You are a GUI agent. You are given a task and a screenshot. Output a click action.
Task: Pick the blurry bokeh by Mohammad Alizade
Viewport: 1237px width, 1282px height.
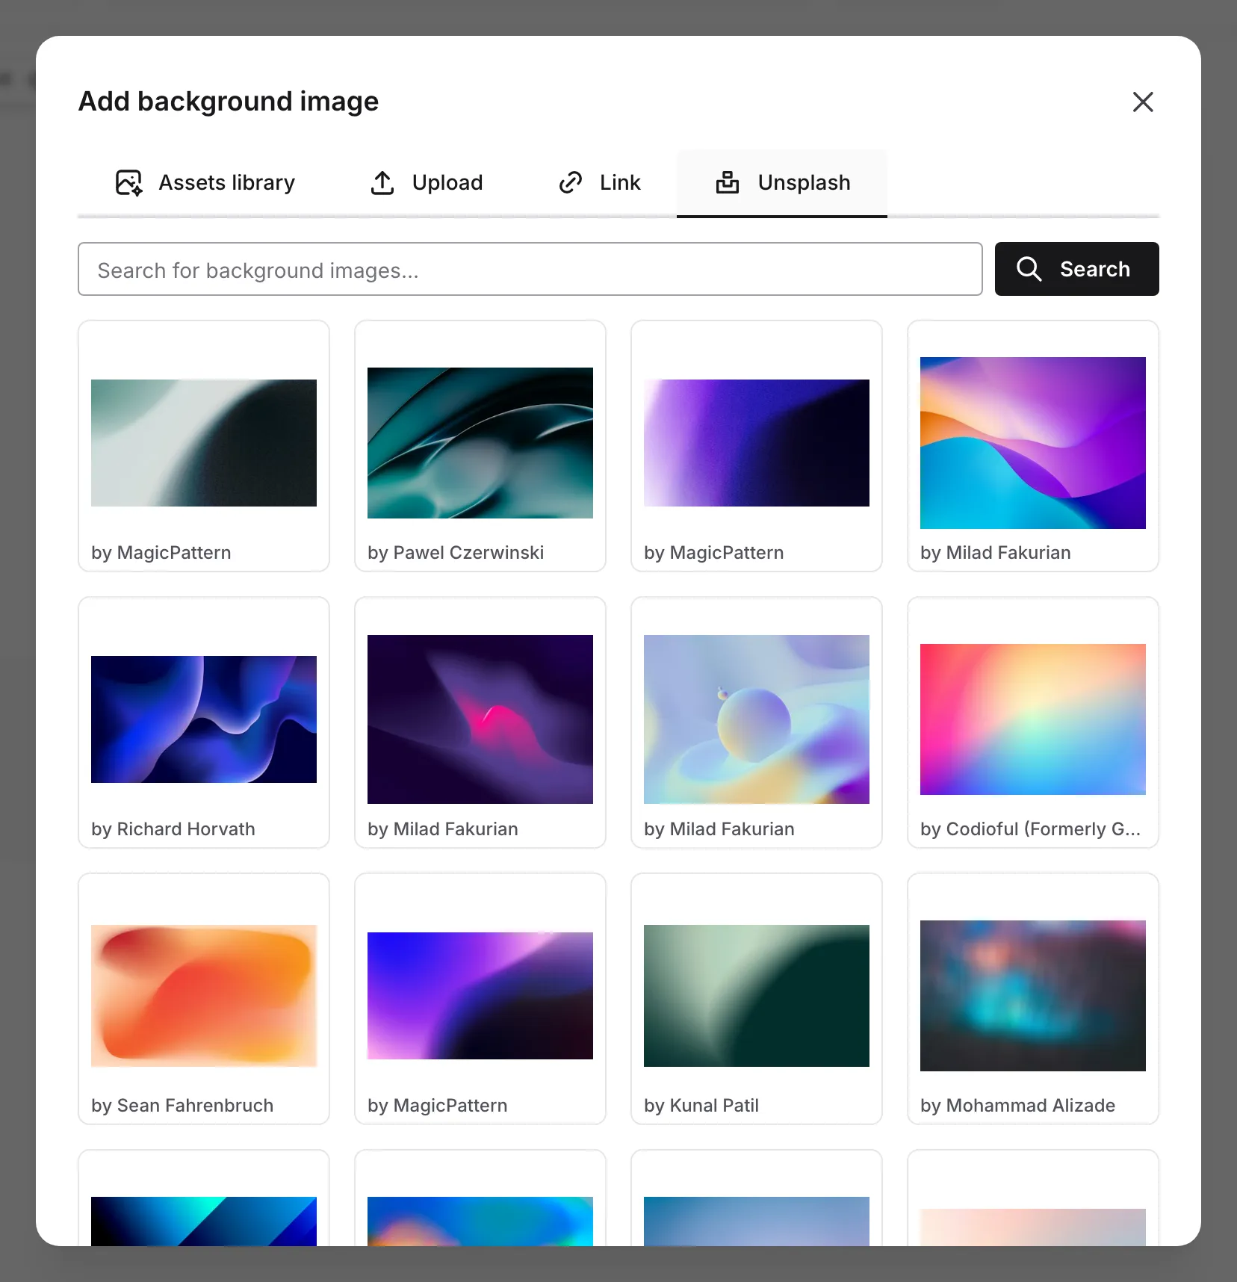pyautogui.click(x=1033, y=996)
